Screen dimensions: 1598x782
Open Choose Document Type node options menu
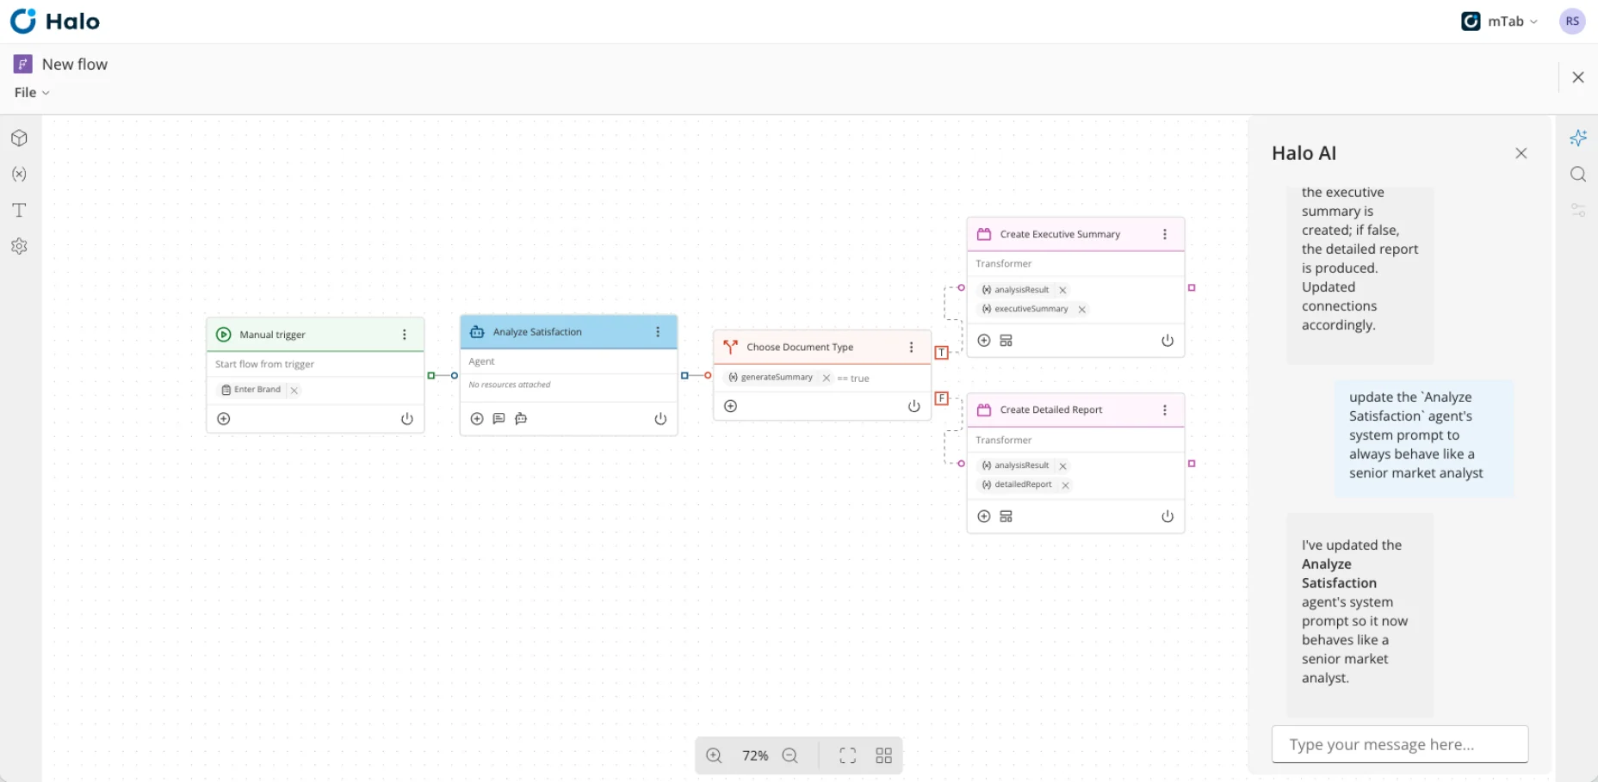[x=911, y=347]
